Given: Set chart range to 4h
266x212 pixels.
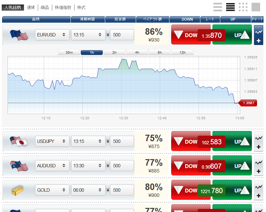Looking at the screenshot, I should click(x=137, y=53).
